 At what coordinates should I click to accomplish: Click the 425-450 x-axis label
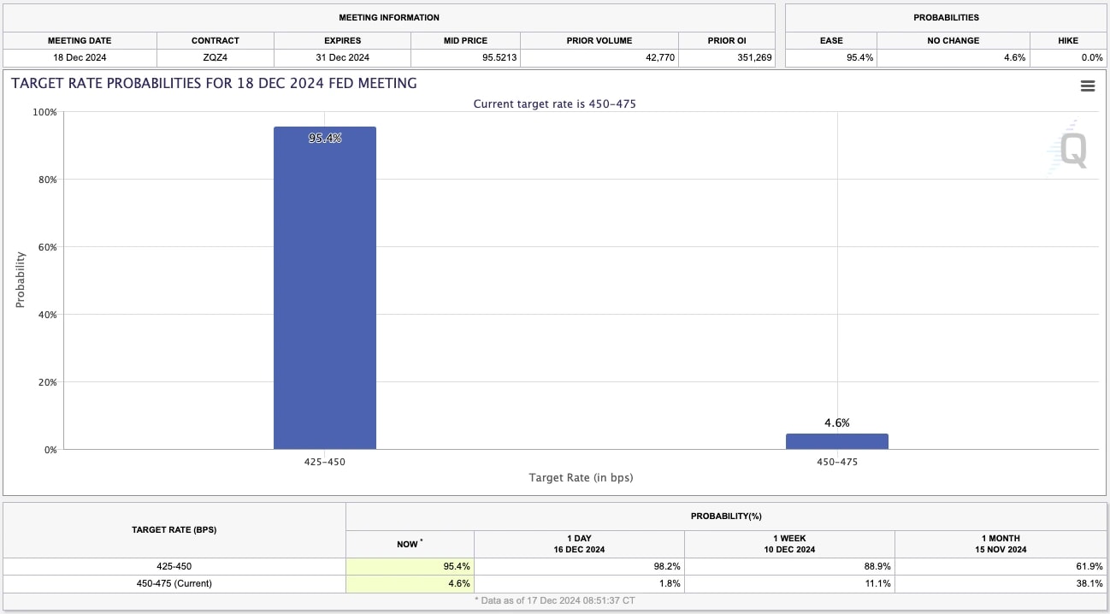point(325,461)
